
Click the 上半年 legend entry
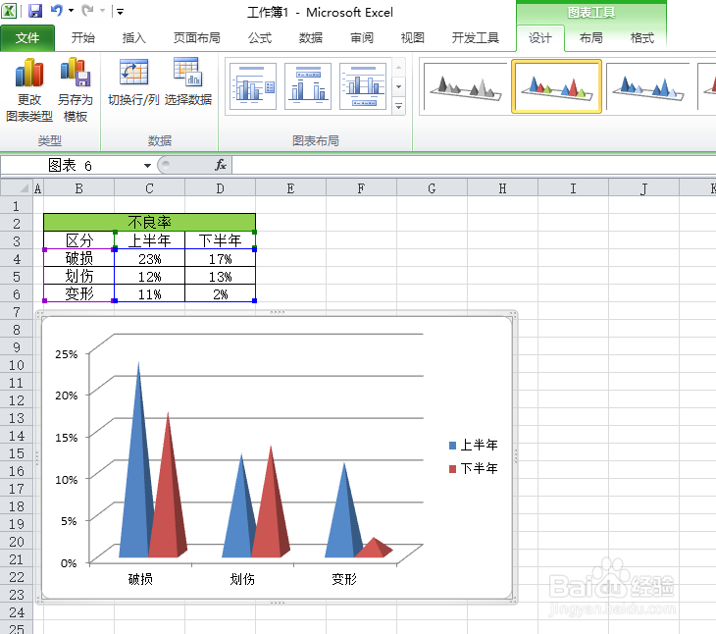[x=473, y=445]
